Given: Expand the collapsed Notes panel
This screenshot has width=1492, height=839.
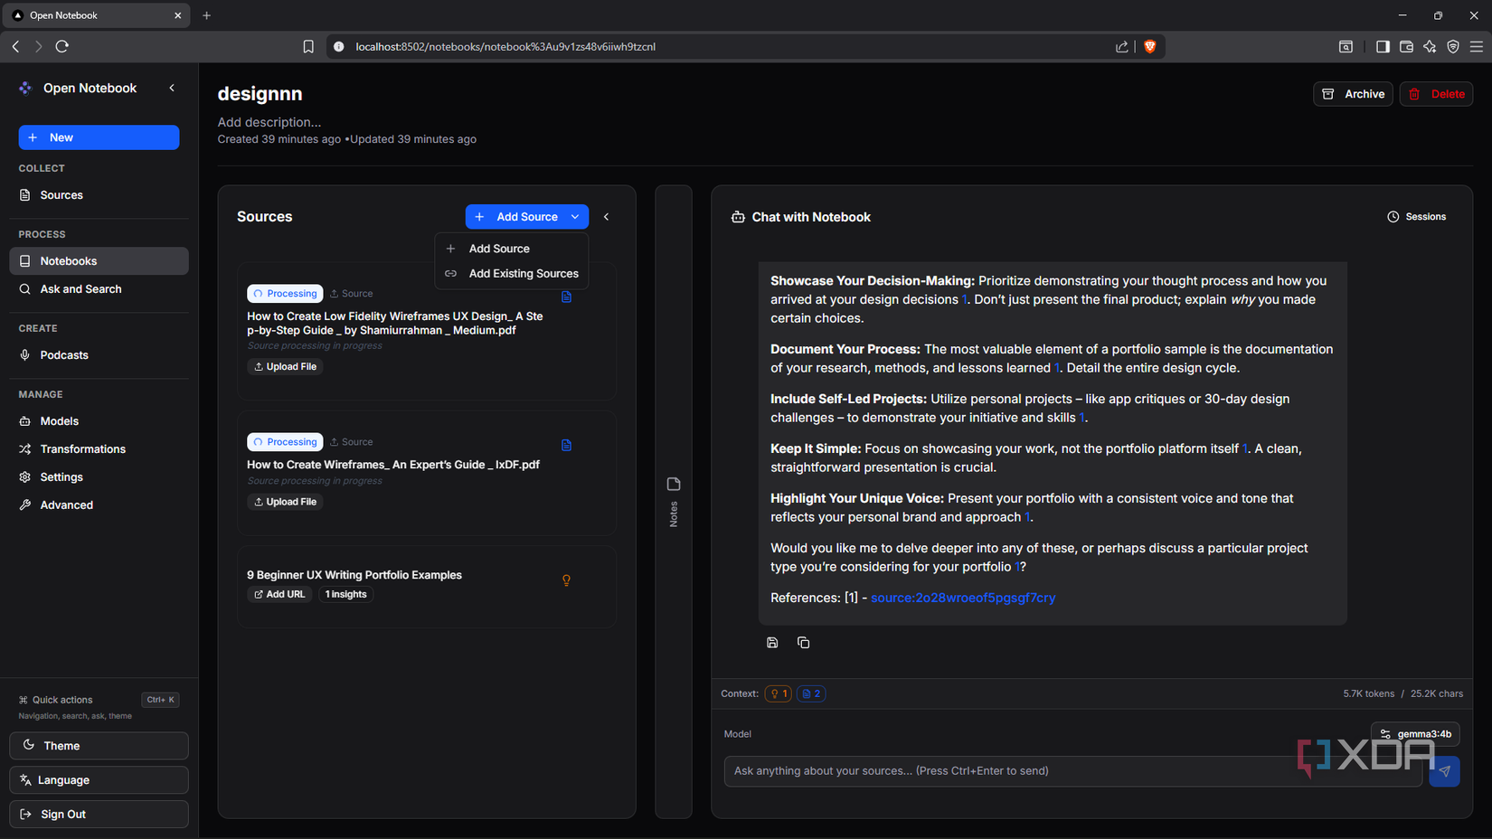Looking at the screenshot, I should 674,502.
